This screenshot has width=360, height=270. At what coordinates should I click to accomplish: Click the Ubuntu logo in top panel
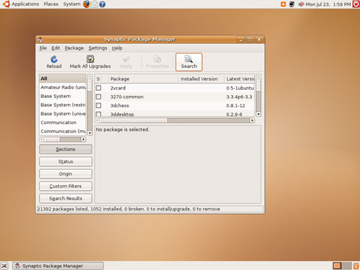(x=6, y=4)
